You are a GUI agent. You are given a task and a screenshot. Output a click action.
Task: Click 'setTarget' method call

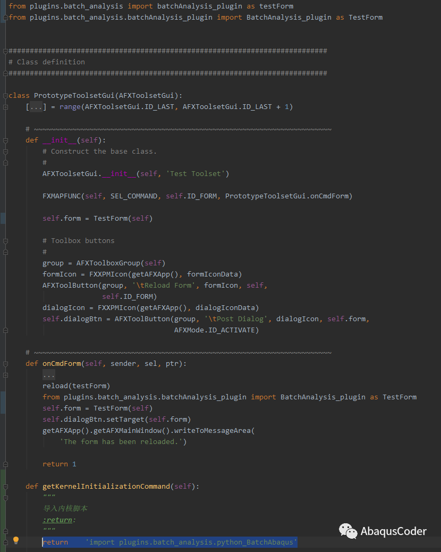click(x=125, y=419)
